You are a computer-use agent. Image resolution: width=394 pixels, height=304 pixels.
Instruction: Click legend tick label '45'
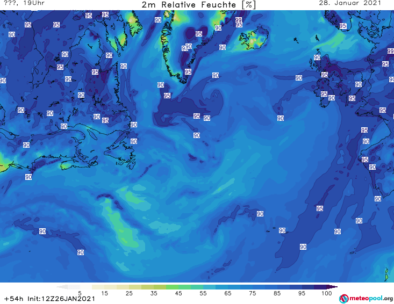coord(178,293)
